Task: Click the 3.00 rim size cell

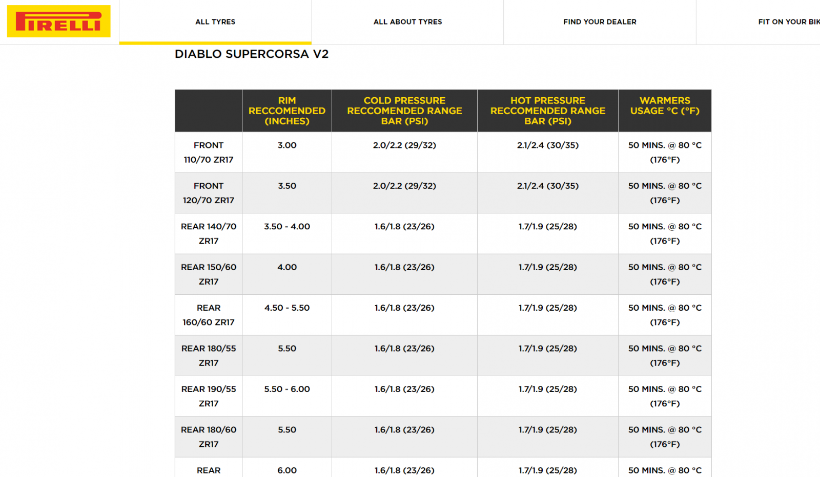Action: (287, 145)
